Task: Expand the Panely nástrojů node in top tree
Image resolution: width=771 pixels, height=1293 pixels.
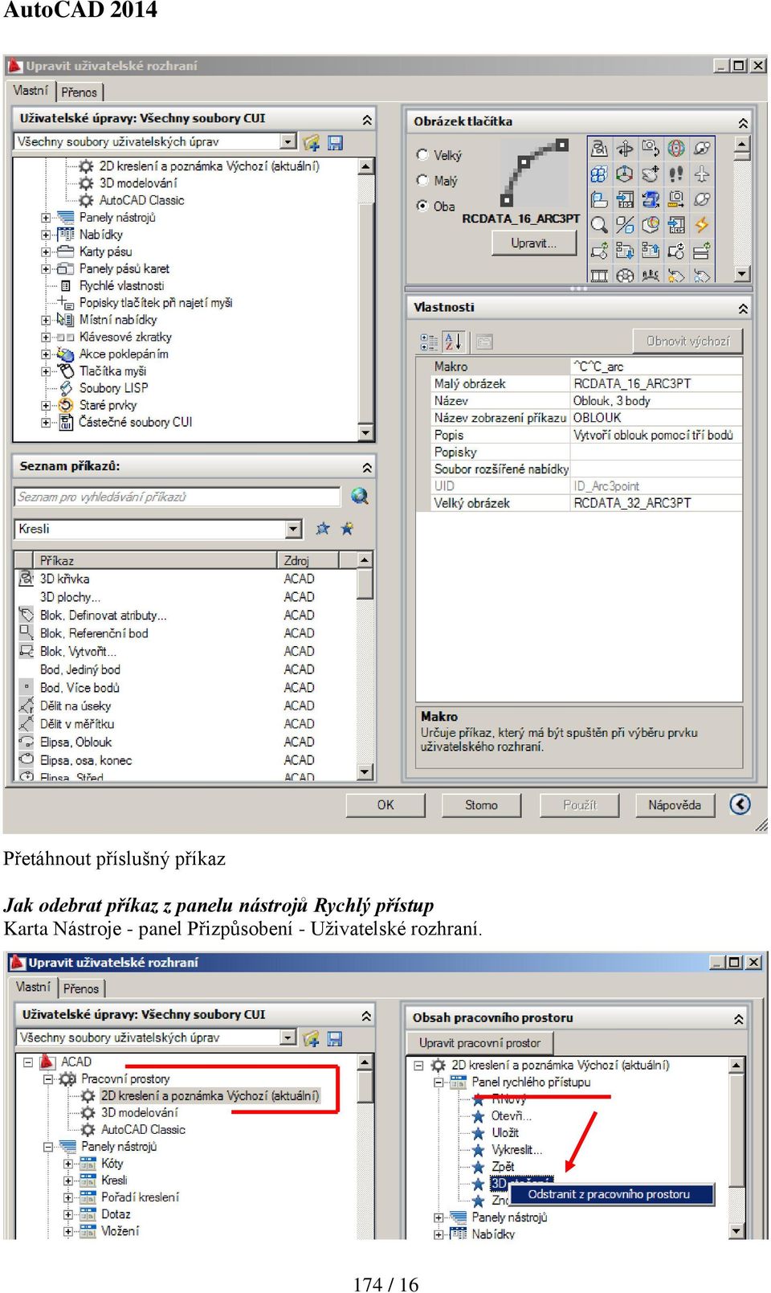Action: tap(46, 218)
